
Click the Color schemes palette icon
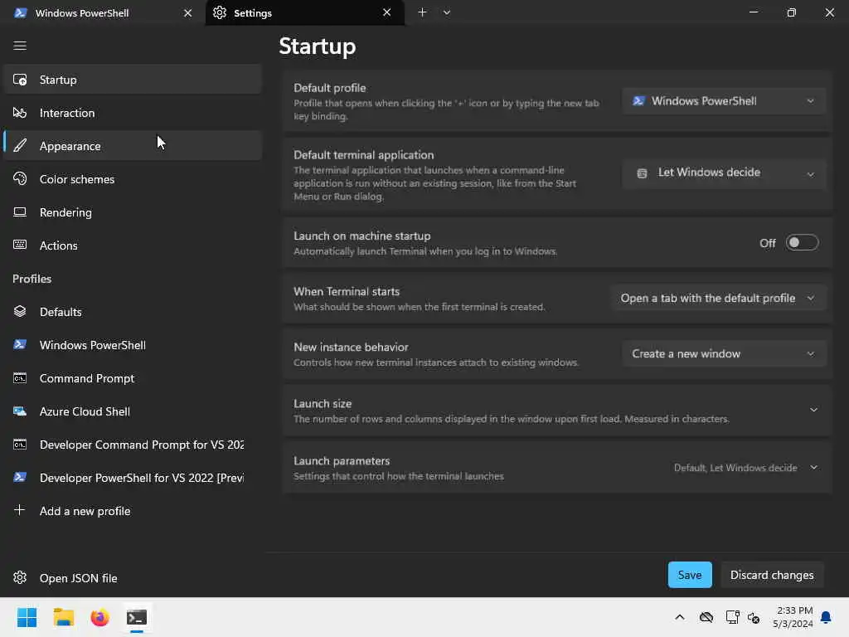click(x=20, y=179)
